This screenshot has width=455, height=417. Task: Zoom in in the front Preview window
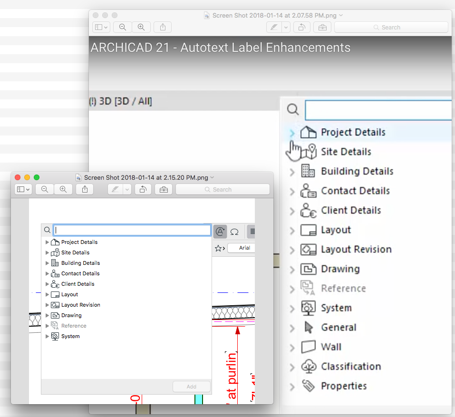[63, 190]
